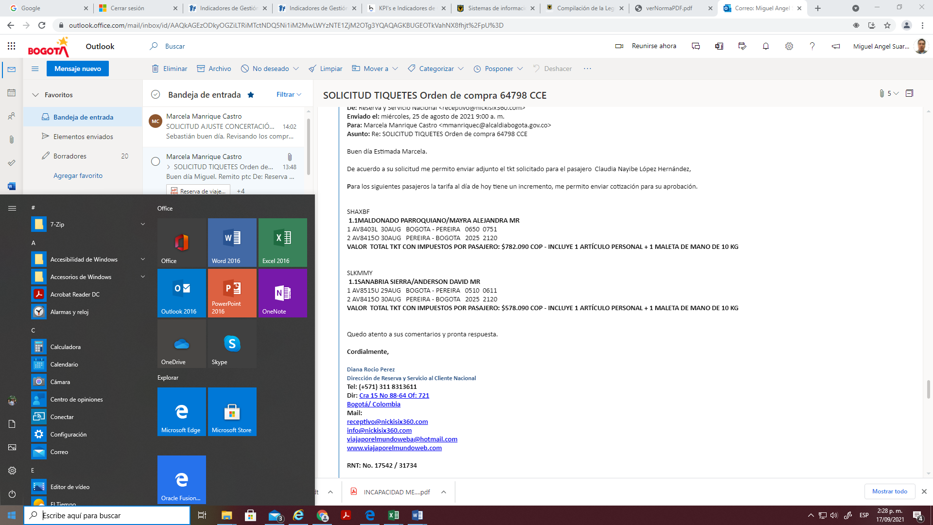Open the receptivo@nickisix360.com email link

[387, 421]
